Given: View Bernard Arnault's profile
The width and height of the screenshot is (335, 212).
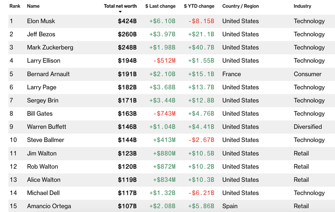Looking at the screenshot, I should click(x=48, y=74).
